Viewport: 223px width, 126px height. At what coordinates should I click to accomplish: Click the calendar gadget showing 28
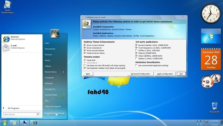[x=211, y=59]
